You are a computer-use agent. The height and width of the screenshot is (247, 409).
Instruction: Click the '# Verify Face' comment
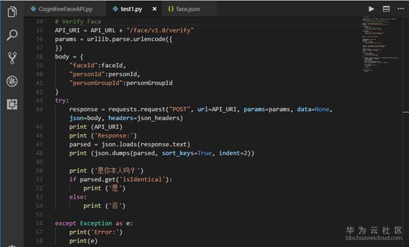(x=78, y=22)
